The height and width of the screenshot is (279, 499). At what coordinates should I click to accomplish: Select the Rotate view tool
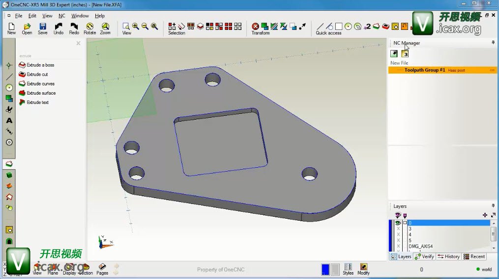coord(89,27)
